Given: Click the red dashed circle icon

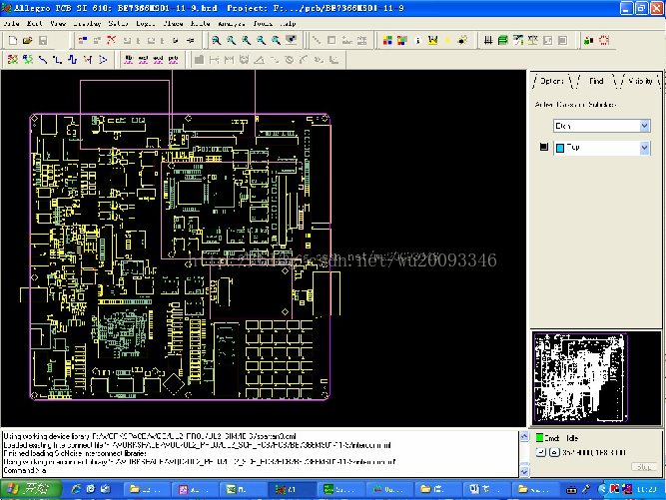Looking at the screenshot, I should (x=604, y=40).
